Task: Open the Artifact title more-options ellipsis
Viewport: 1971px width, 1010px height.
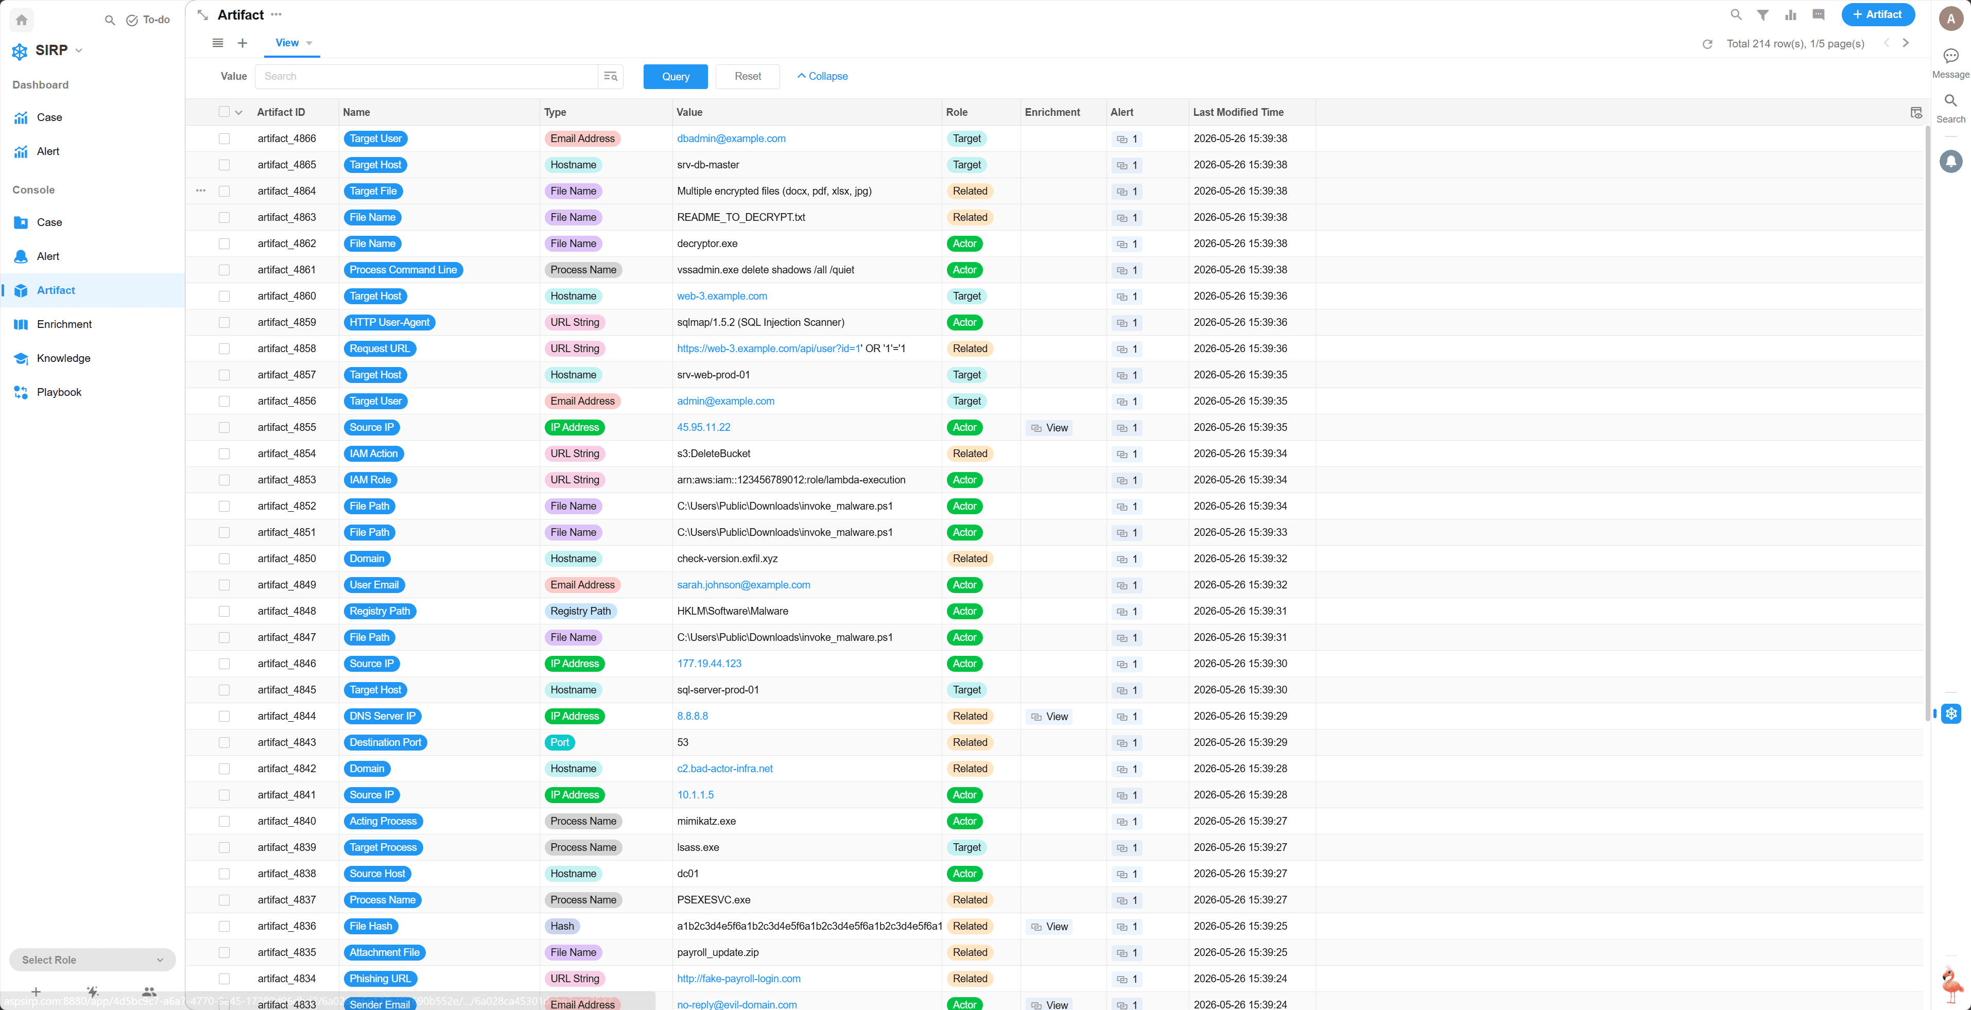Action: [x=276, y=14]
